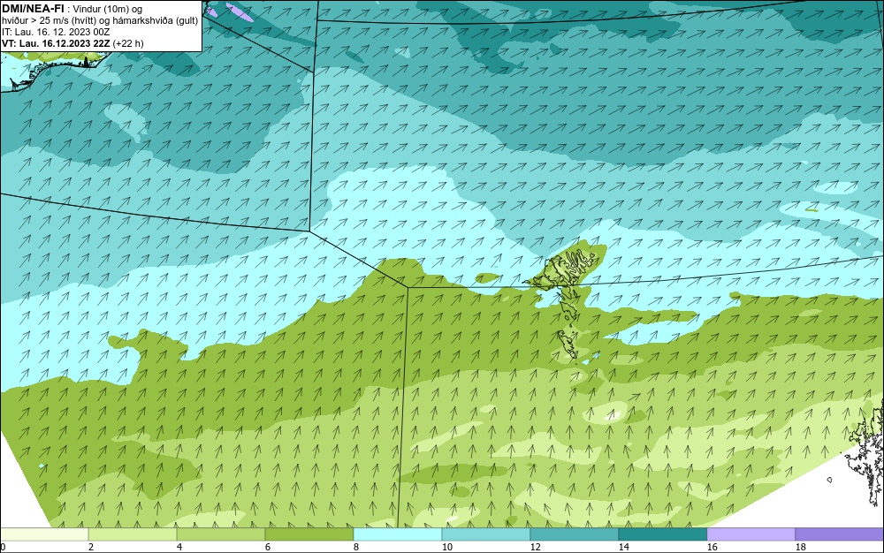Viewport: 884px width, 553px height.
Task: Click the legend label '16'
Action: [x=712, y=547]
